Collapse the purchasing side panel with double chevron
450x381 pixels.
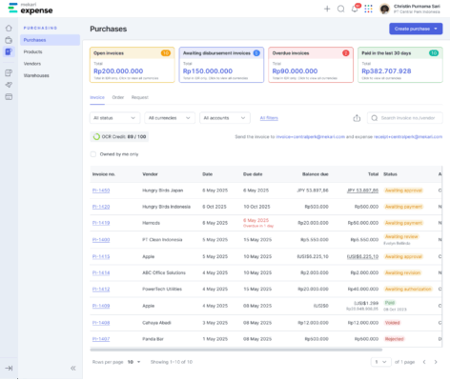(x=73, y=368)
